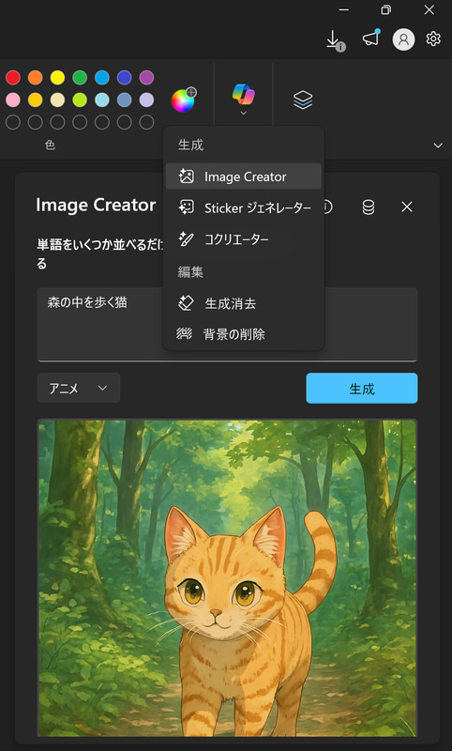Screen dimensions: 452x751
Task: Open the Layers panel icon
Action: [x=303, y=100]
